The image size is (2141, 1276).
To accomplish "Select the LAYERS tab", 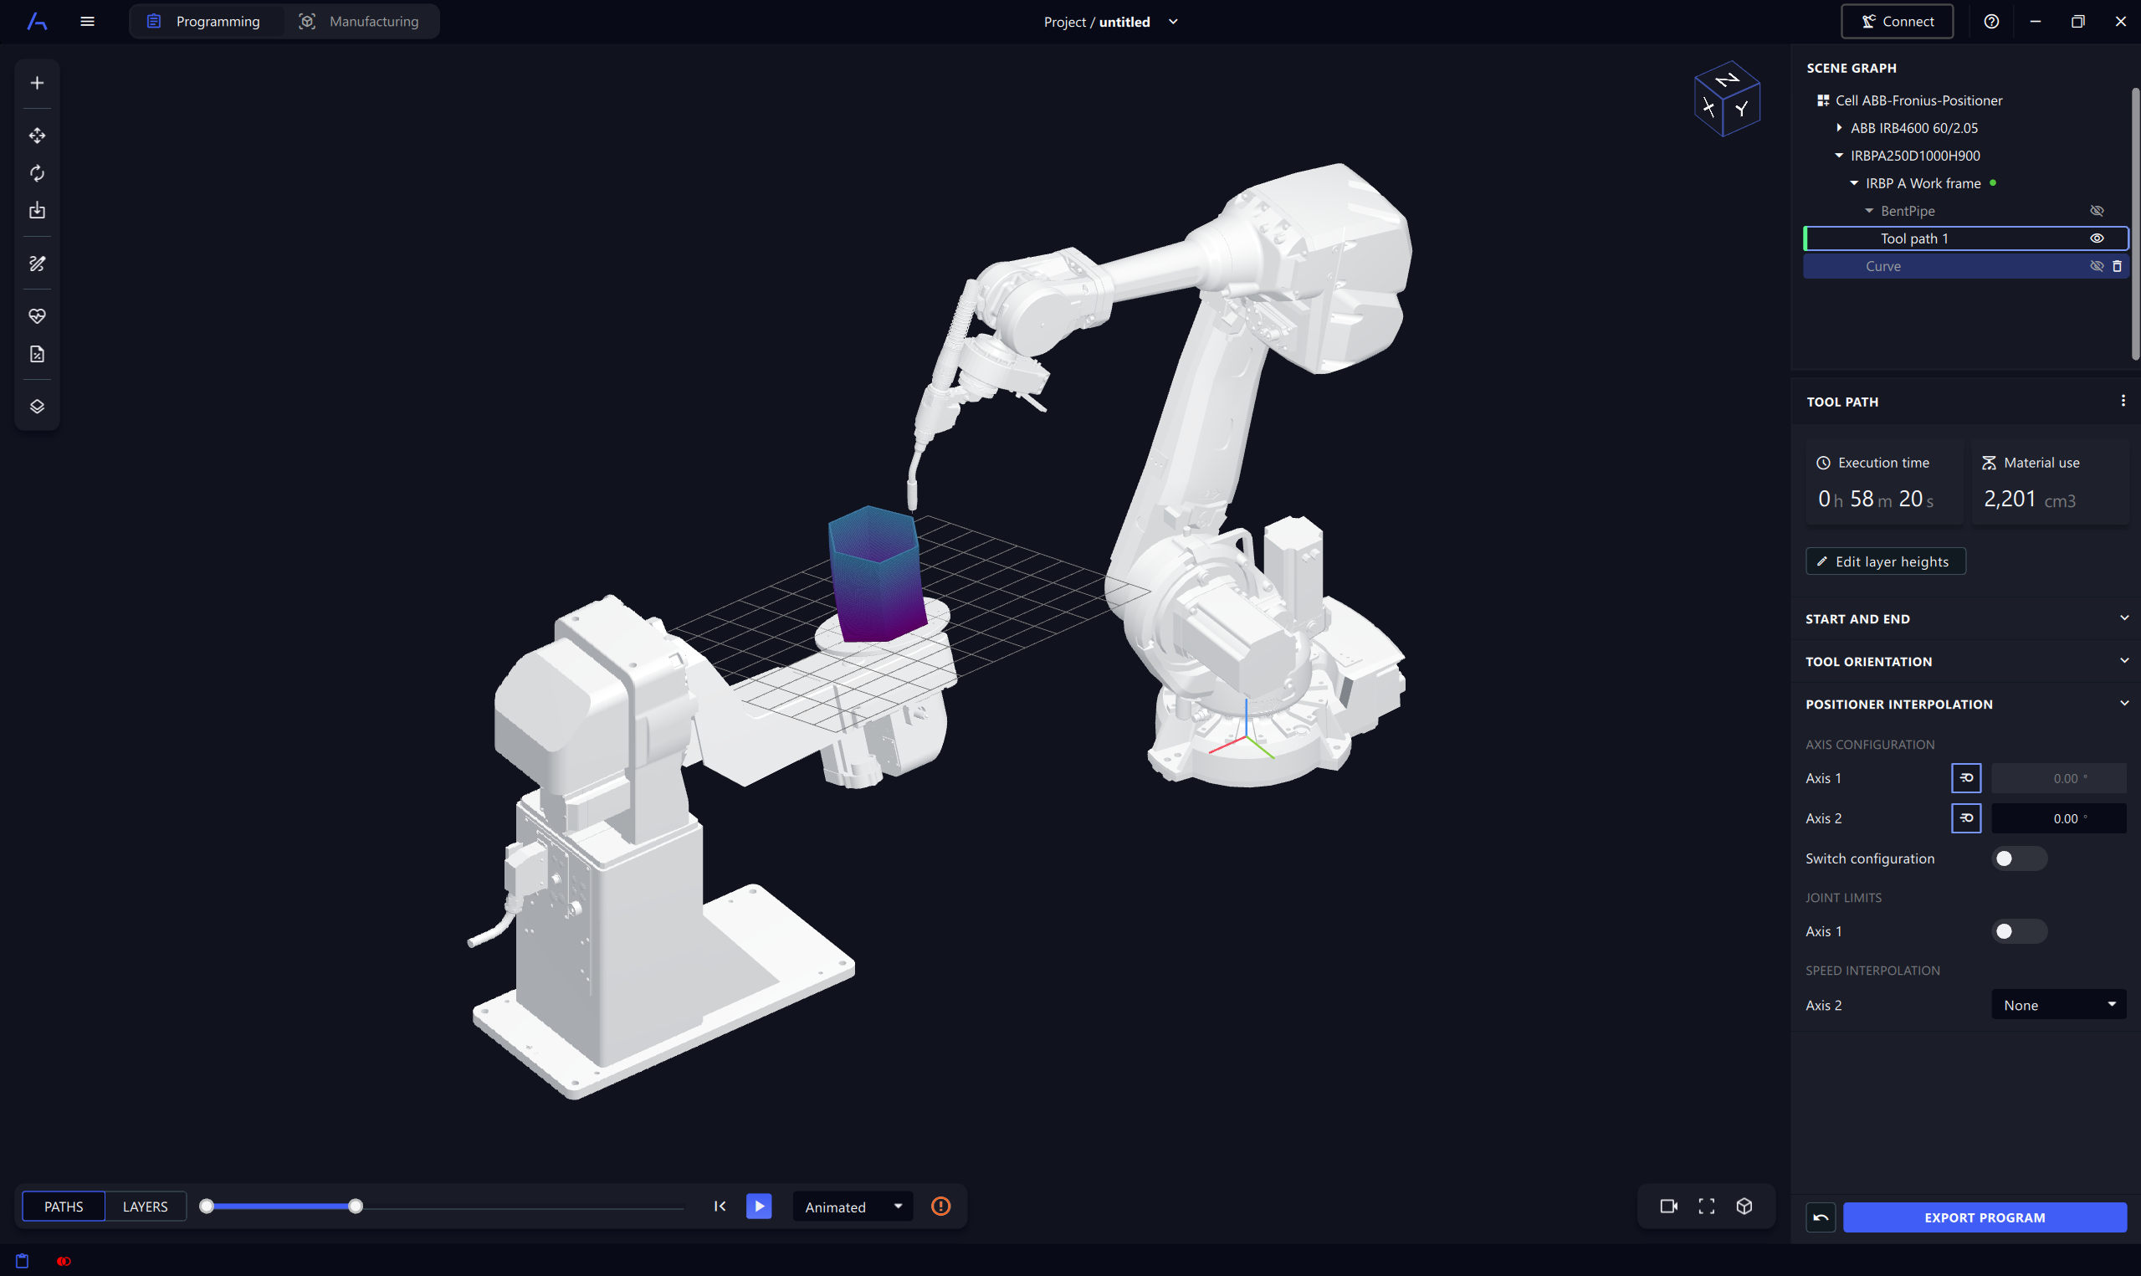I will 146,1207.
